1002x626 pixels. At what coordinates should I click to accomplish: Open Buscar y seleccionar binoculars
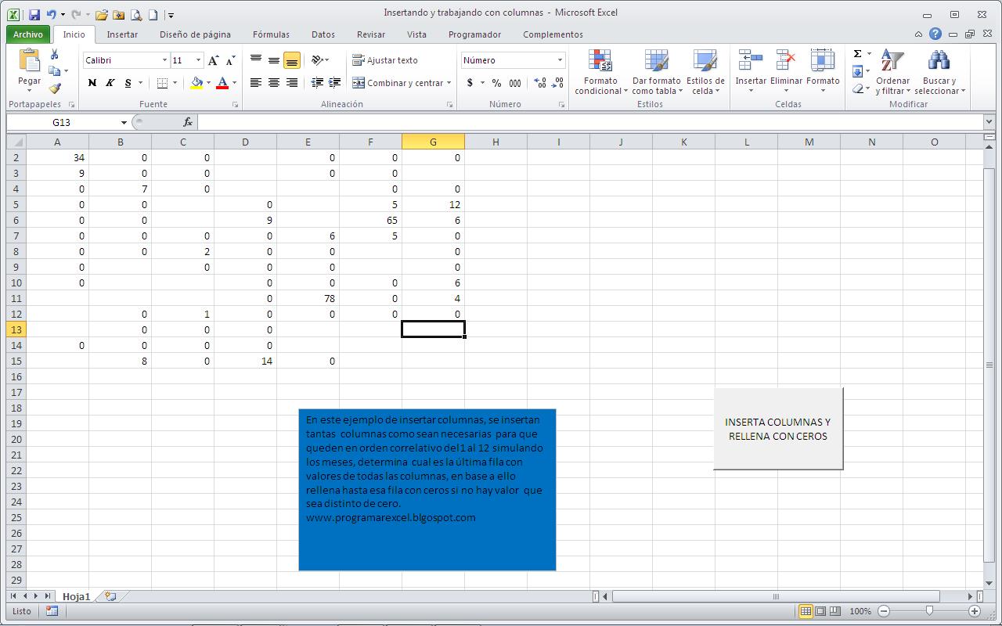click(939, 72)
